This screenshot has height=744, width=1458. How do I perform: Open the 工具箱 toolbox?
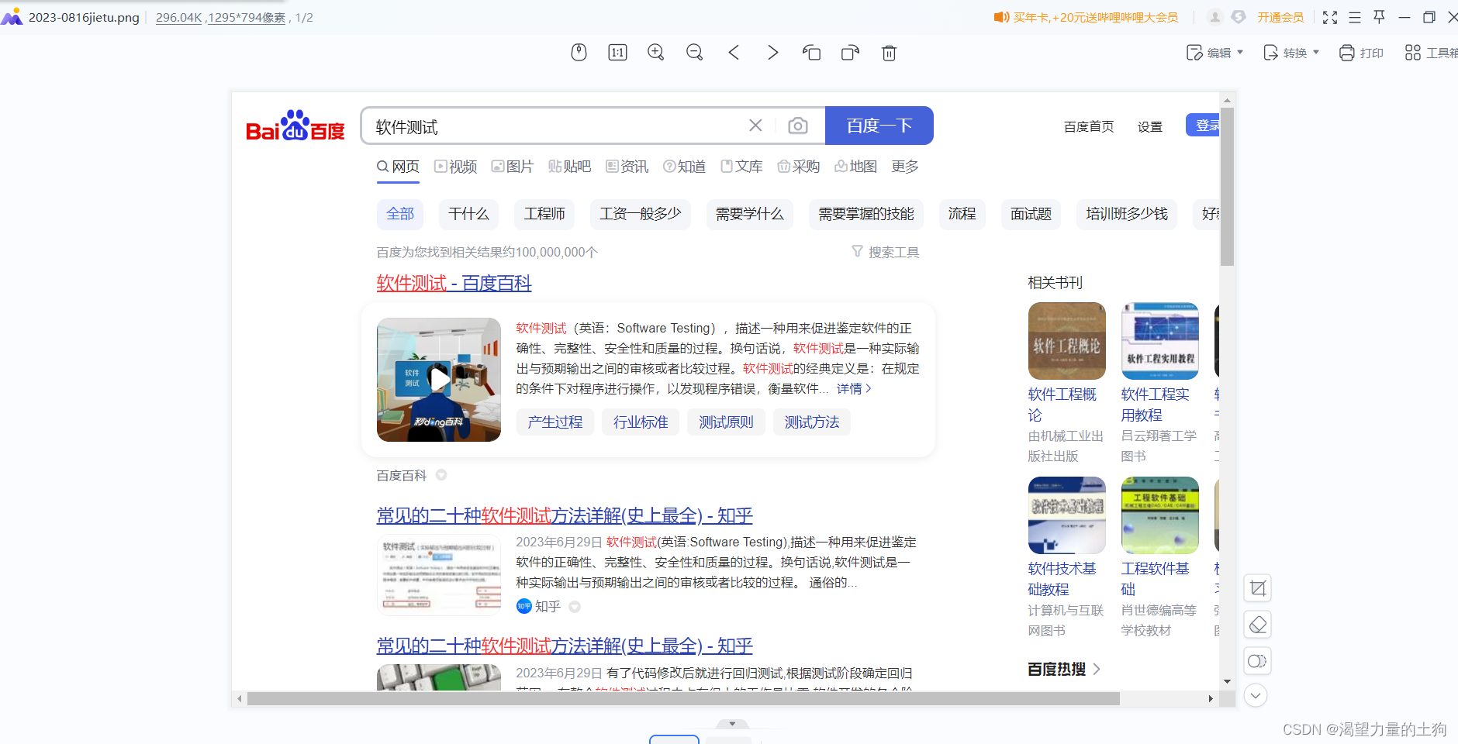click(x=1432, y=53)
